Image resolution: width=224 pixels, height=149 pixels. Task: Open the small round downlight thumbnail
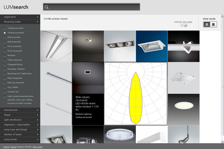coord(88,46)
